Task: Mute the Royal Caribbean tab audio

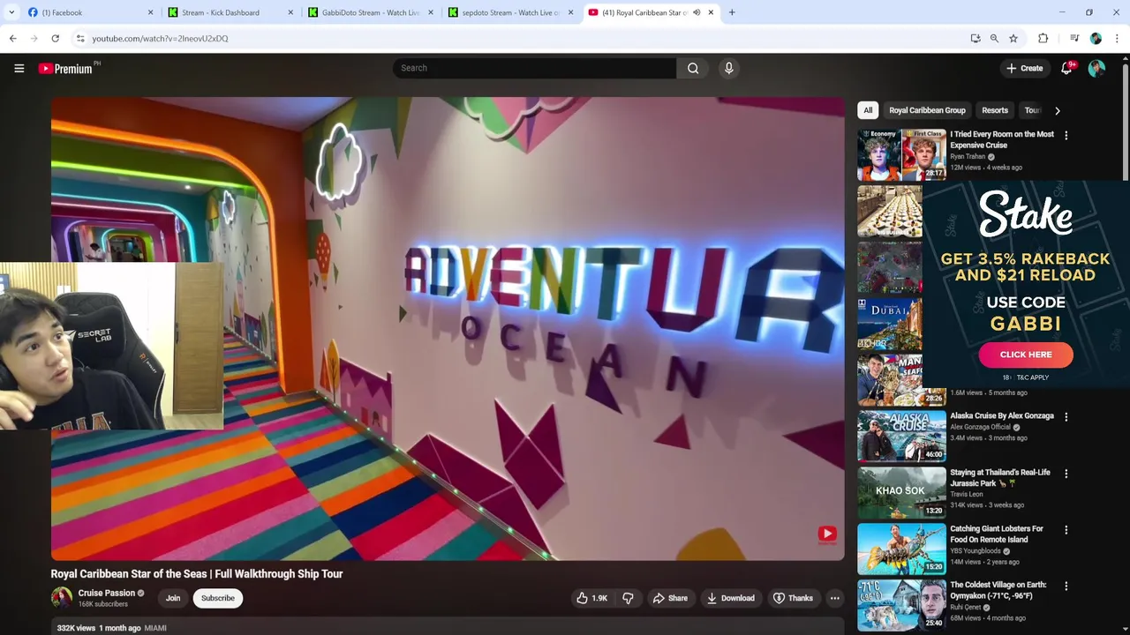Action: tap(697, 12)
